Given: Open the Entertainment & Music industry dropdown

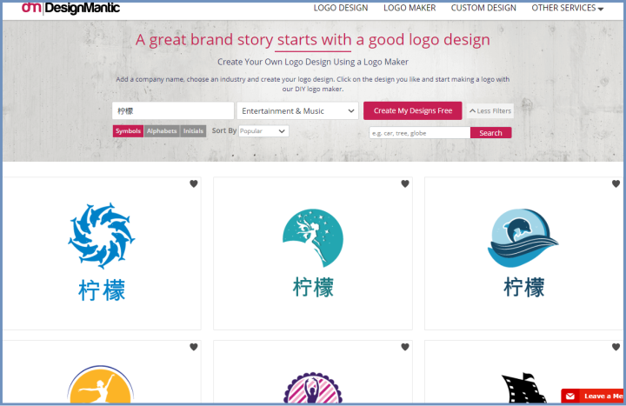Looking at the screenshot, I should [x=298, y=111].
